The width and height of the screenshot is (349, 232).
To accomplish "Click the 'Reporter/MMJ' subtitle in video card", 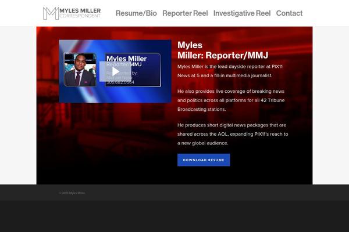I will click(x=120, y=64).
